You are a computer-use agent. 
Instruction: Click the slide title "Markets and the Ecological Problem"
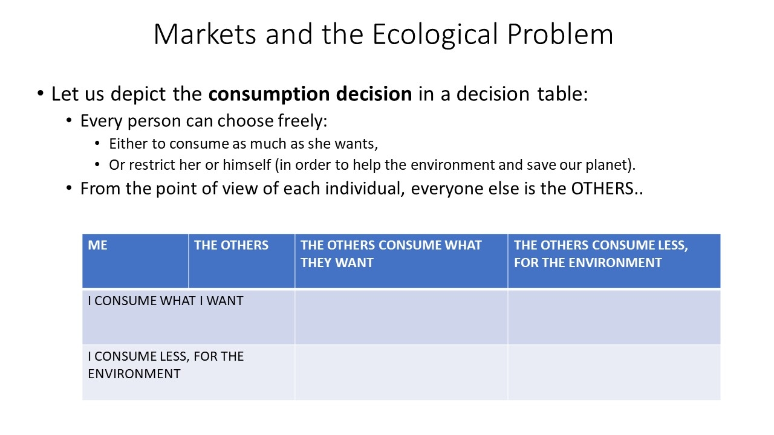383,34
